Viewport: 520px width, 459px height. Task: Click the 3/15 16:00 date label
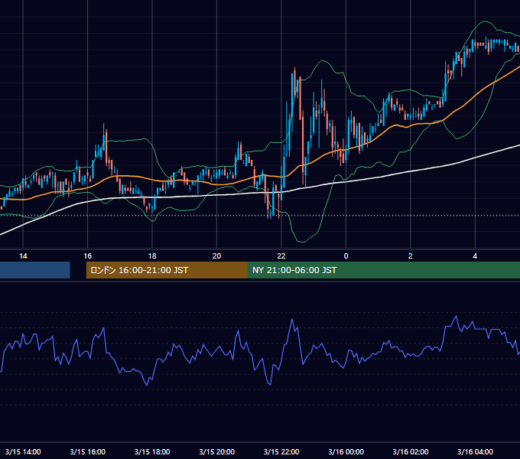(x=87, y=451)
